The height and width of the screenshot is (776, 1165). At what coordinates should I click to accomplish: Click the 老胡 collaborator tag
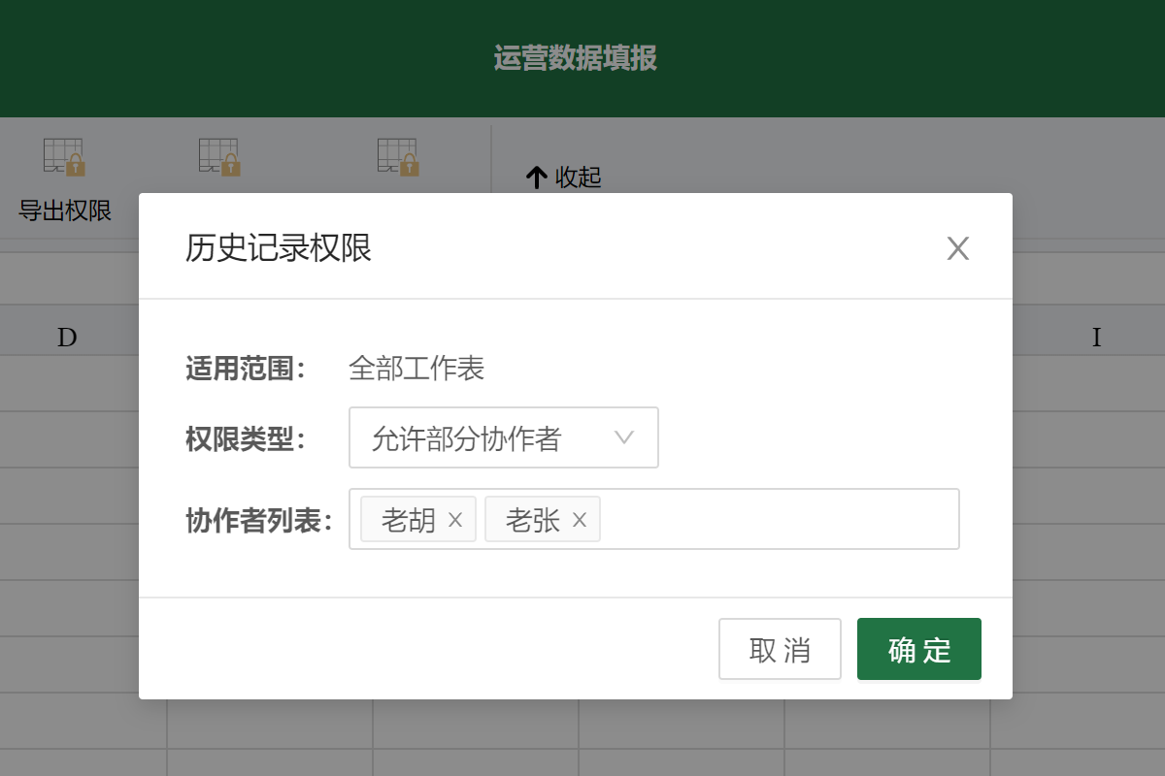pos(418,519)
